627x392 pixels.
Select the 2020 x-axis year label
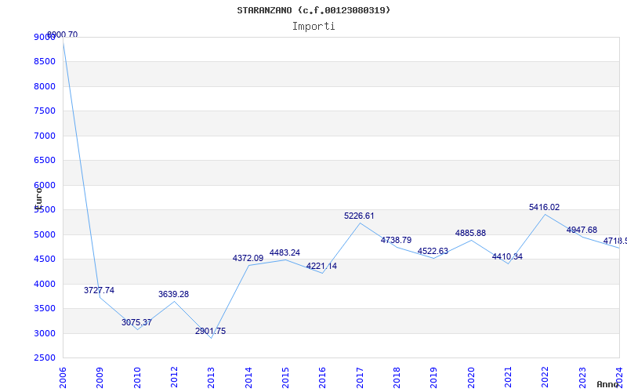471,377
